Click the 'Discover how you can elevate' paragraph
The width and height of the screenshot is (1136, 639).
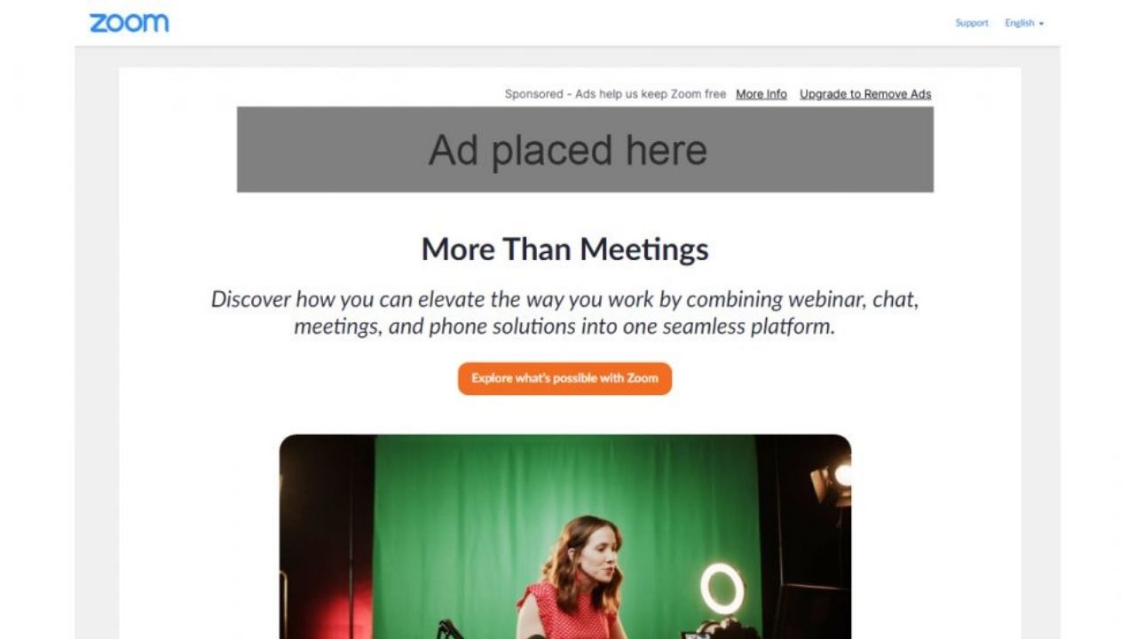564,312
